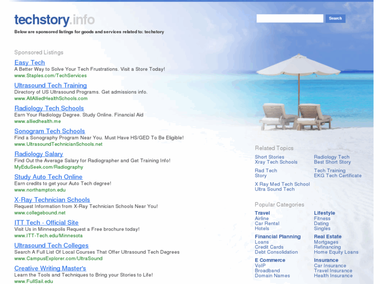
Task: Select Short Stories related topic
Action: coord(270,157)
